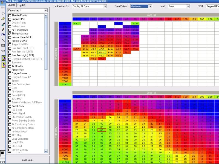Enable the Throttle Position checkbox
The width and height of the screenshot is (219, 164).
click(10, 16)
